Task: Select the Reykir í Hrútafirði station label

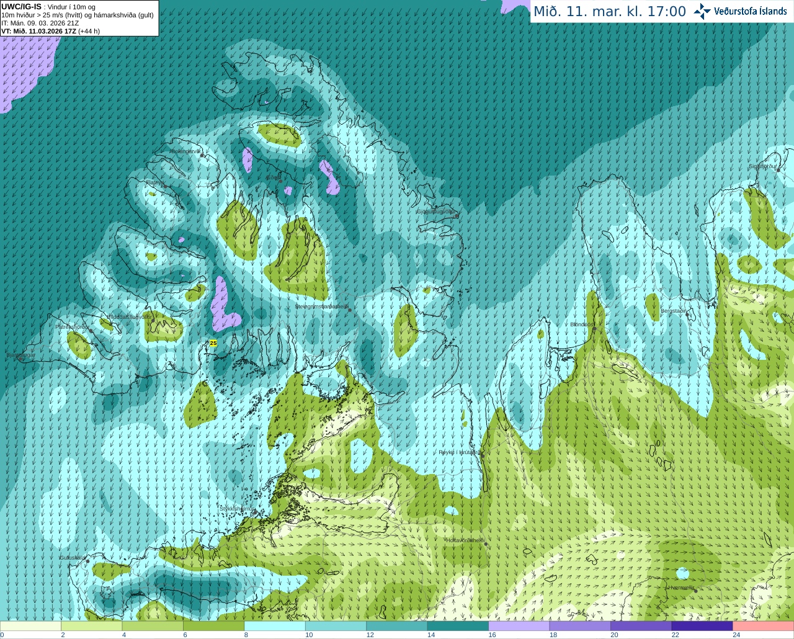Action: pyautogui.click(x=460, y=452)
